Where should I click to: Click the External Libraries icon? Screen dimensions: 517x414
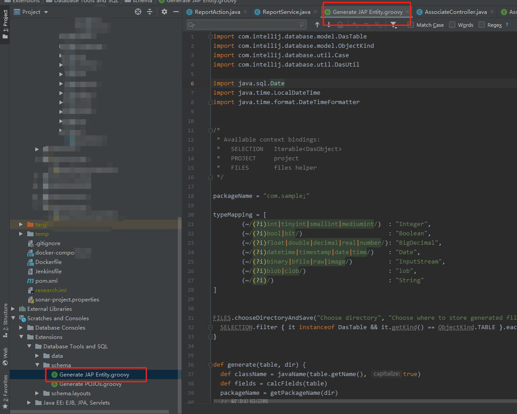point(22,309)
